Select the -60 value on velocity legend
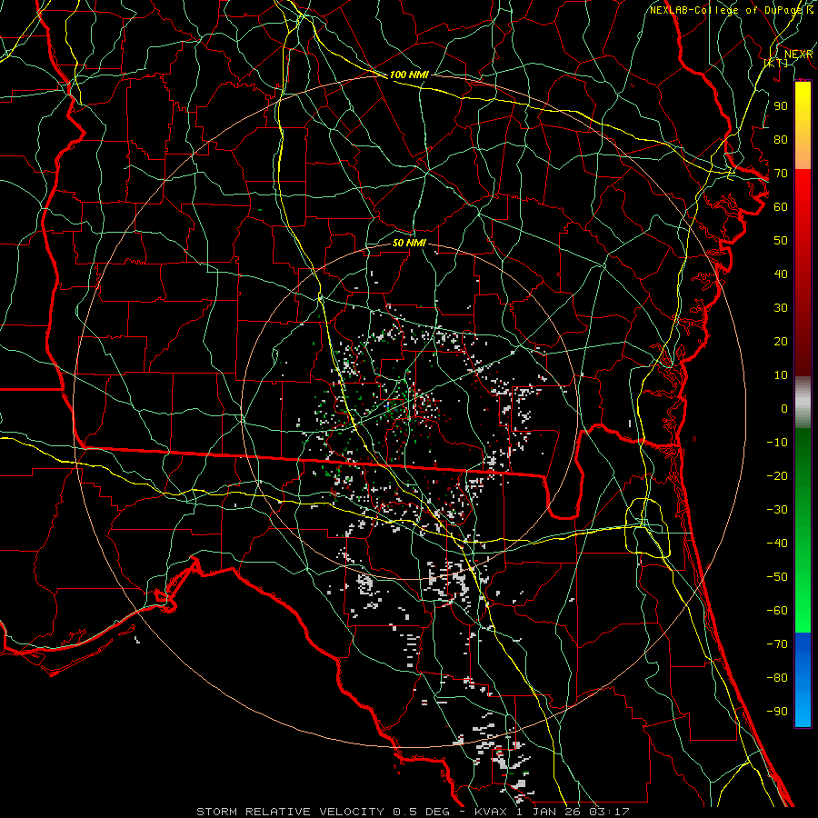Image resolution: width=818 pixels, height=818 pixels. pos(777,611)
